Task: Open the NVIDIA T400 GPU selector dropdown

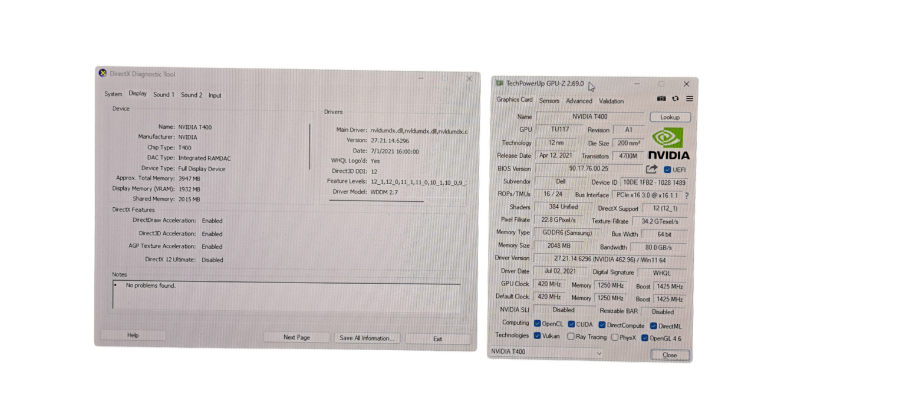Action: coord(599,352)
